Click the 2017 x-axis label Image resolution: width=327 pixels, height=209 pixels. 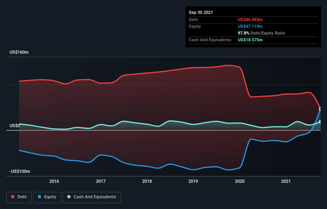[x=101, y=181]
